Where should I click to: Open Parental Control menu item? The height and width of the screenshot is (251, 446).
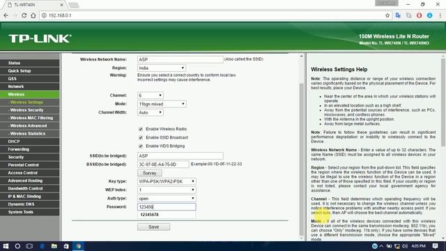[x=30, y=165]
